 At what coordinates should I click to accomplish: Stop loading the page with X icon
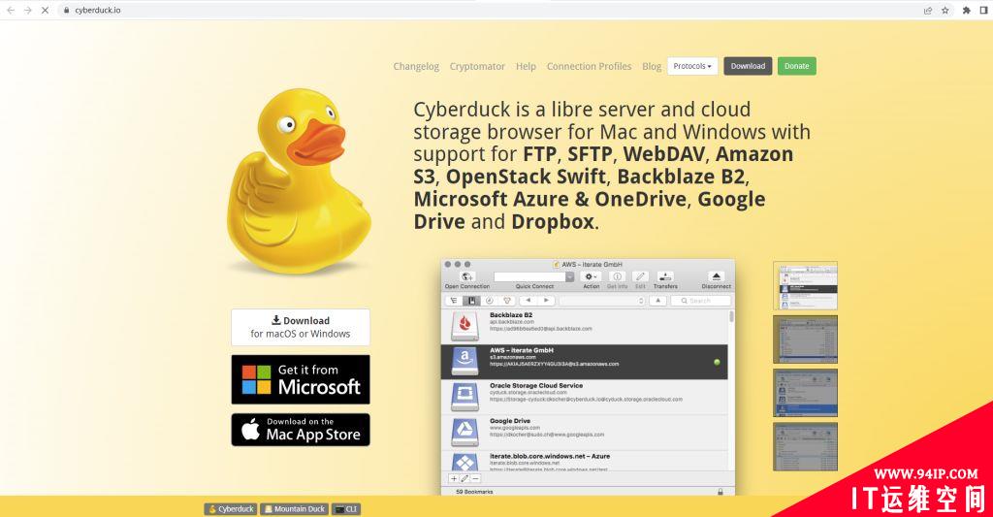[45, 10]
